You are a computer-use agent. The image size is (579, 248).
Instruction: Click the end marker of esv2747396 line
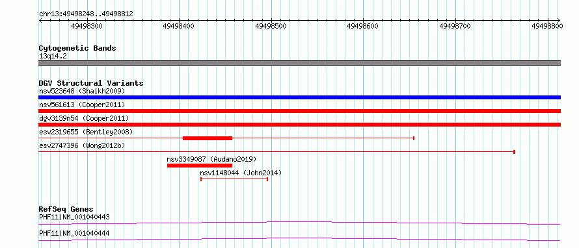(515, 152)
